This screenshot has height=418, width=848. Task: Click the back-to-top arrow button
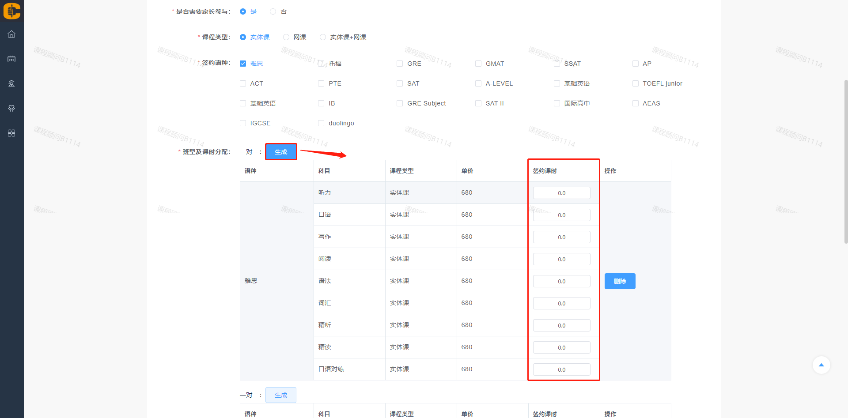[x=821, y=365]
